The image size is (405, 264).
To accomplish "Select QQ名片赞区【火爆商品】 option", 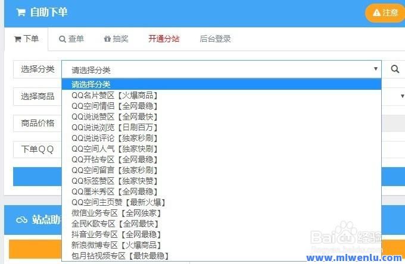I will point(222,95).
